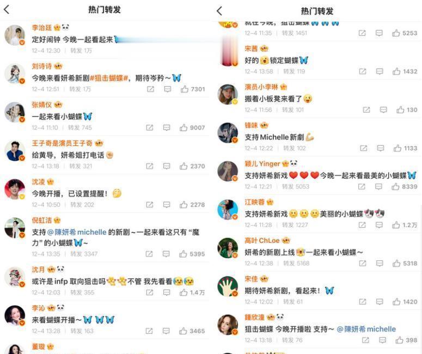422x354 pixels.
Task: Tap the username 演员小李琳
Action: 261,87
